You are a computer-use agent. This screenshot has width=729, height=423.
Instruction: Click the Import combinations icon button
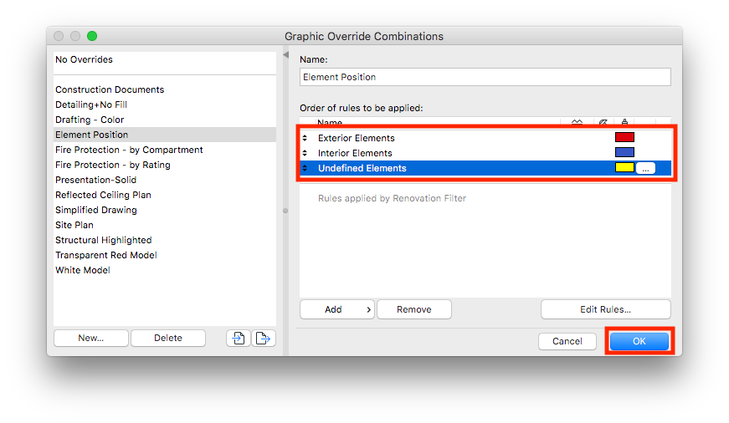pos(239,339)
